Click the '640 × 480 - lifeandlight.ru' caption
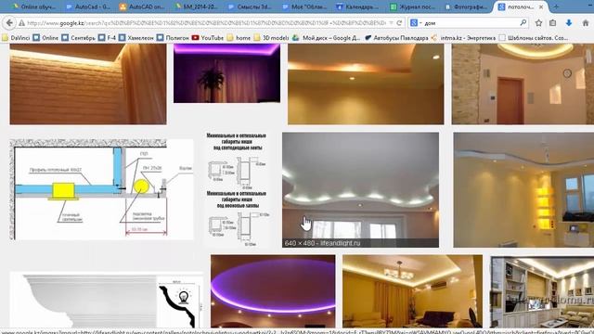The height and width of the screenshot is (334, 594). (x=322, y=243)
